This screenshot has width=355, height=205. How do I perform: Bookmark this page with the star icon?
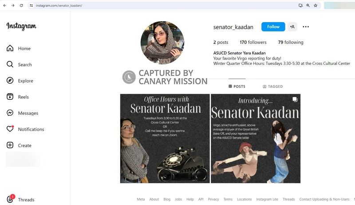[x=316, y=6]
